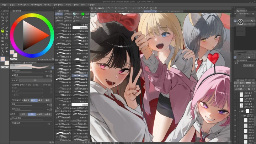This screenshot has width=256, height=144.
Task: Select the Move layer tool
Action: tap(7, 21)
